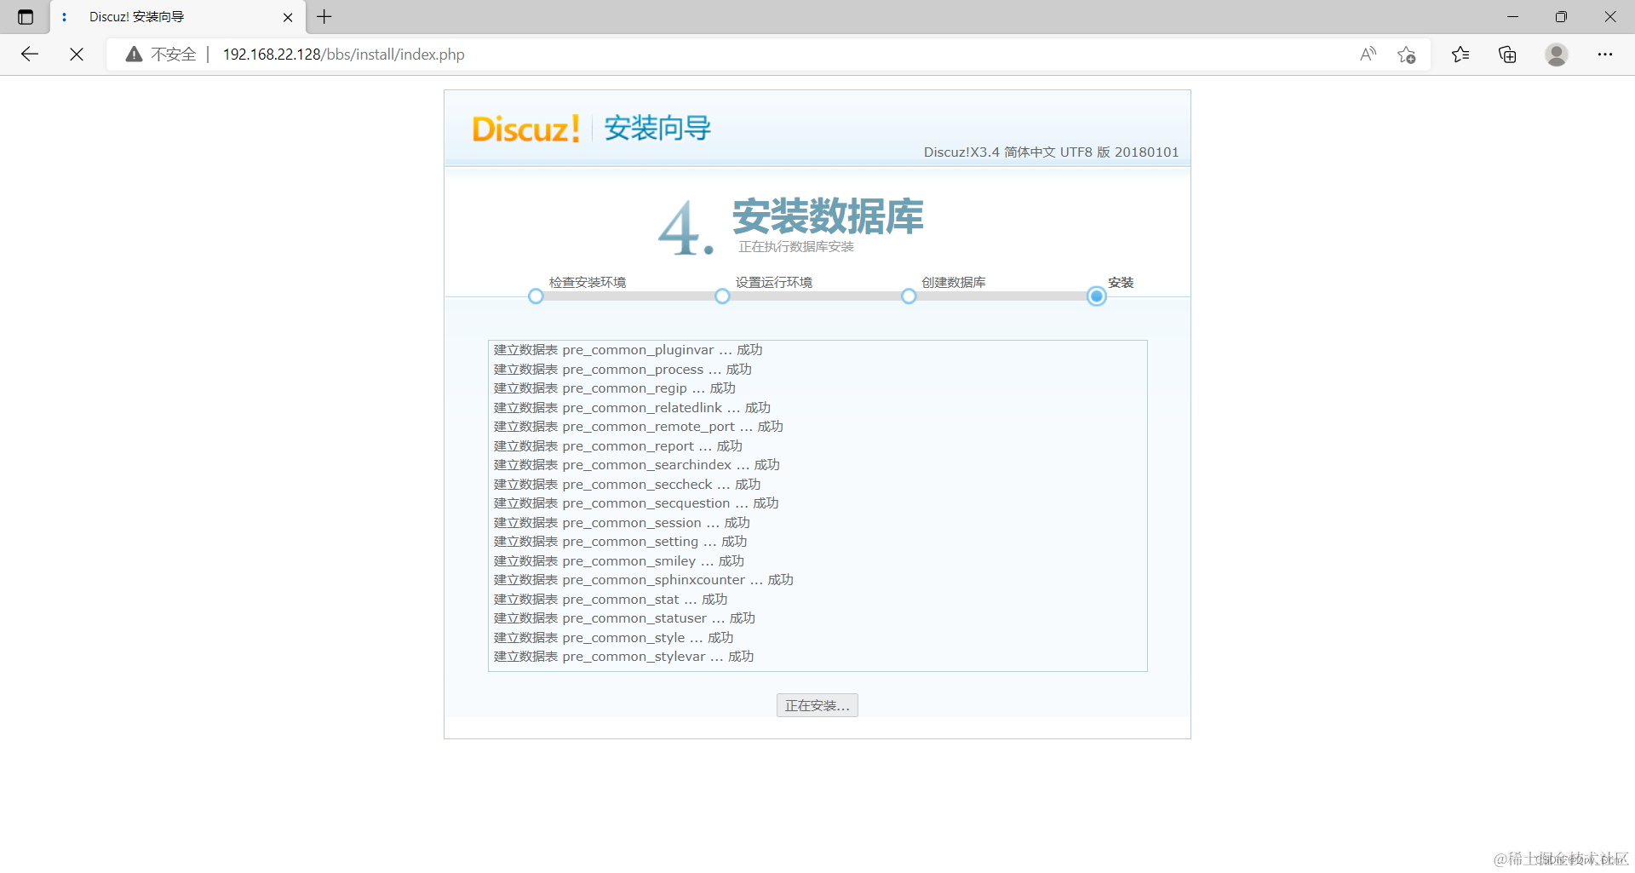Close the Discuz! 安装向导 tab
1635x873 pixels.
tap(288, 17)
